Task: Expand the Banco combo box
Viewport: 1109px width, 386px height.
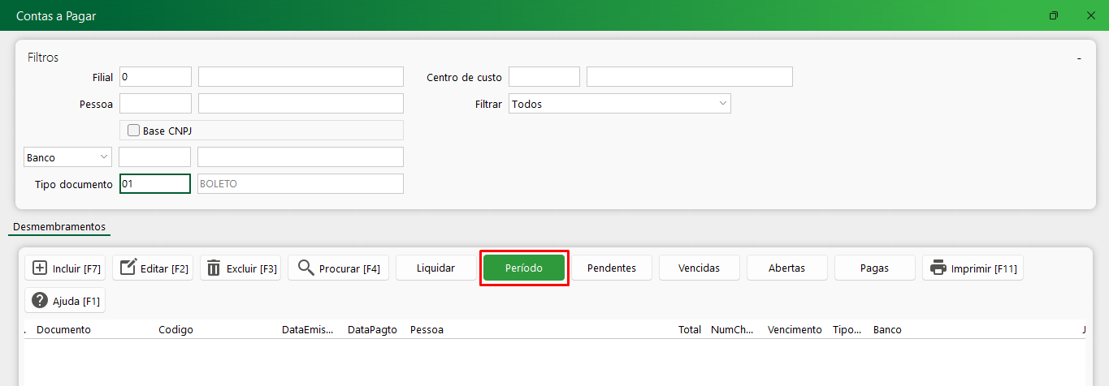Action: point(68,157)
